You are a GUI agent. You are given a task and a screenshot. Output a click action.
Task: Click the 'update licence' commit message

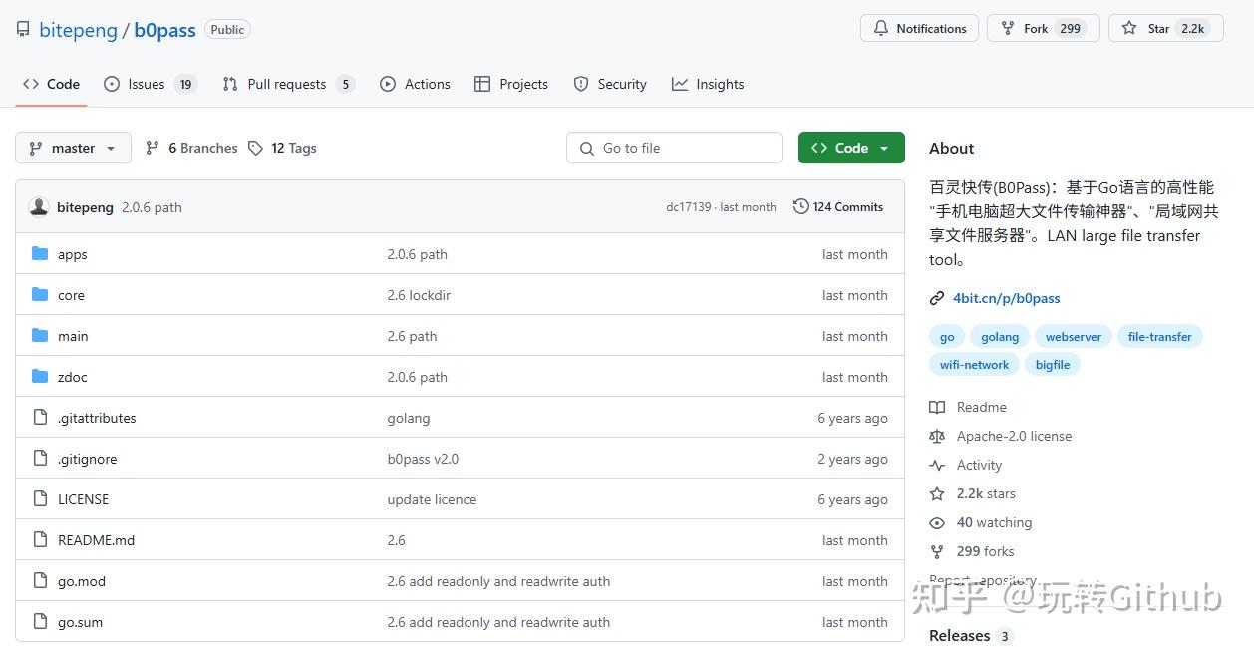432,499
